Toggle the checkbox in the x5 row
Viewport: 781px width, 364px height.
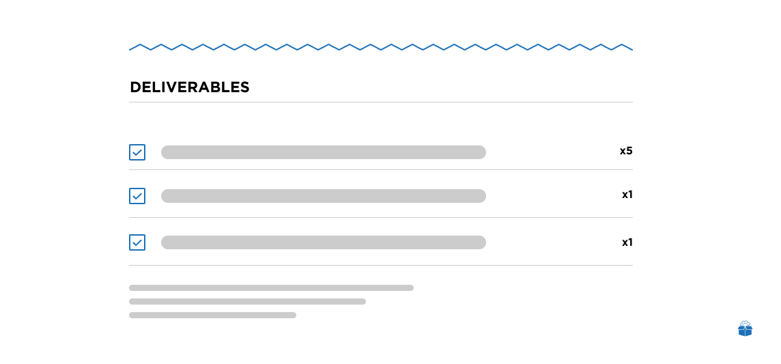point(137,152)
